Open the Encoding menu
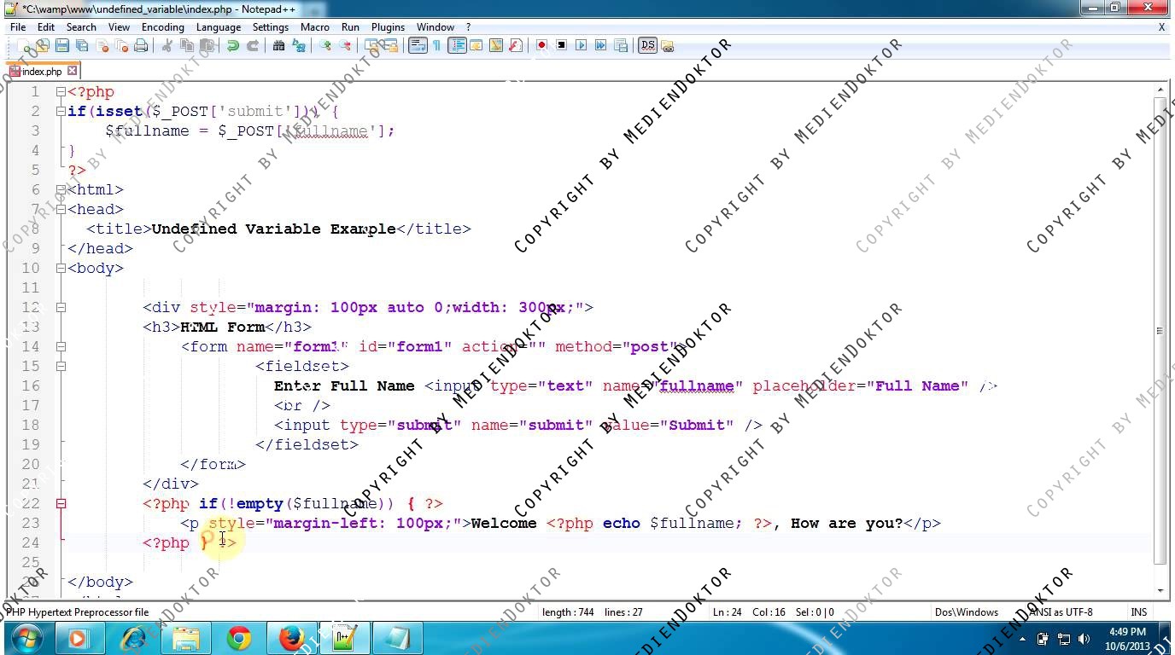 click(162, 26)
